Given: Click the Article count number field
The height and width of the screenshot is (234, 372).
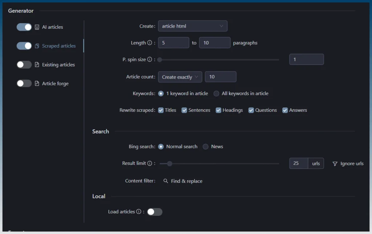Looking at the screenshot, I should pyautogui.click(x=221, y=77).
